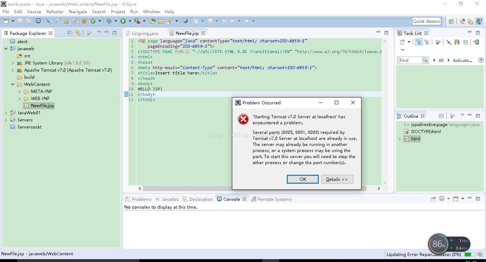Open the Project menu
Viewport: 486px width, 262px height.
pos(118,11)
